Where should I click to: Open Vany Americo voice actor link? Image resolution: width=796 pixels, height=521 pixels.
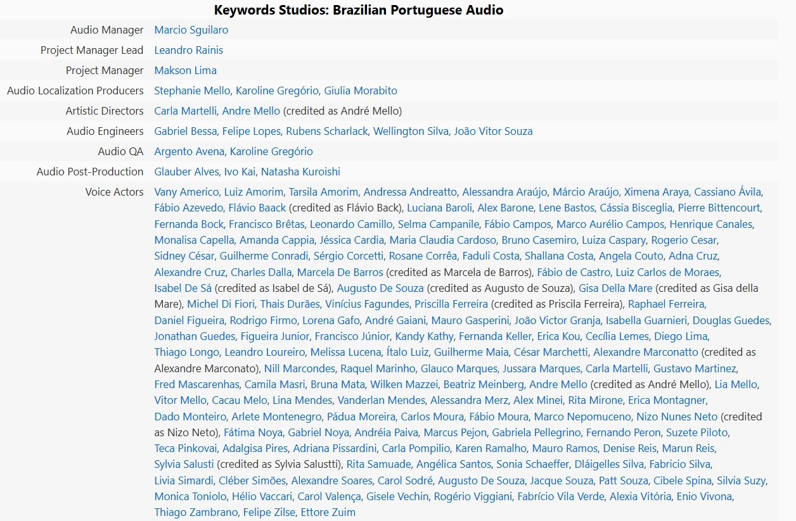click(186, 192)
